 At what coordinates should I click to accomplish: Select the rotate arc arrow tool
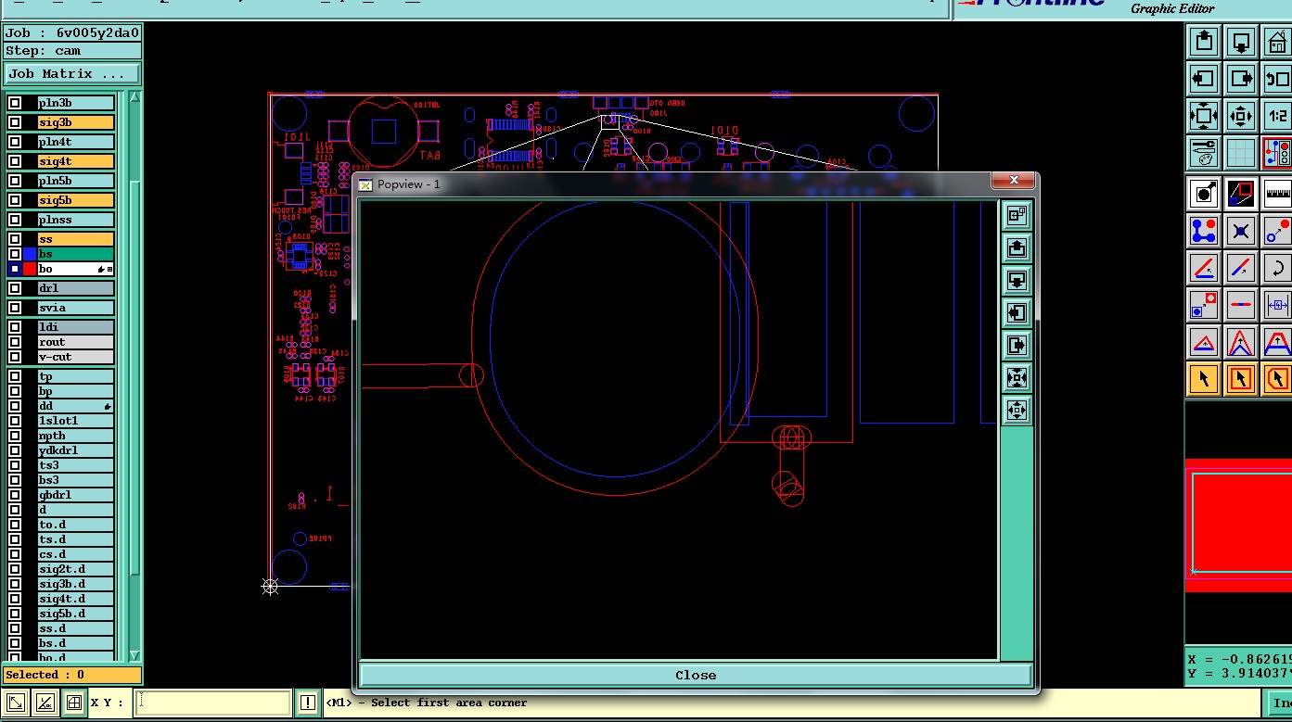[x=1277, y=268]
